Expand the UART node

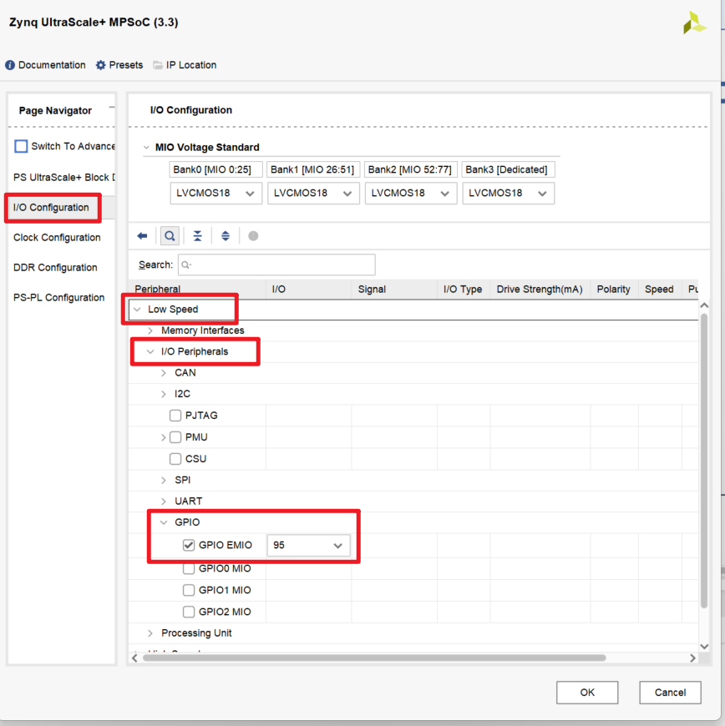point(164,502)
